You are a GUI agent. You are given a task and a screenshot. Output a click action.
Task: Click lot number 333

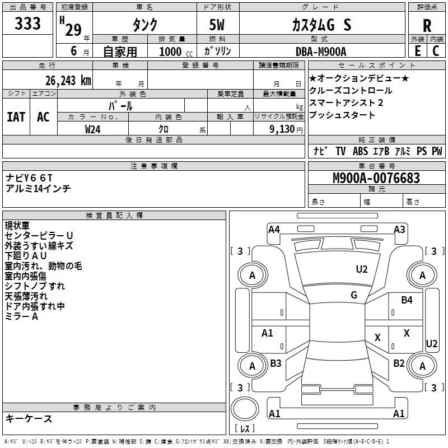coord(27,24)
